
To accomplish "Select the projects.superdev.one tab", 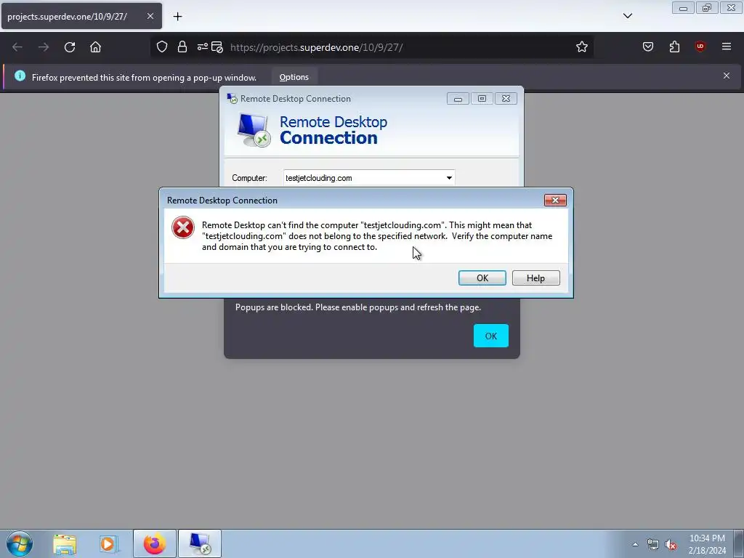I will pos(81,16).
